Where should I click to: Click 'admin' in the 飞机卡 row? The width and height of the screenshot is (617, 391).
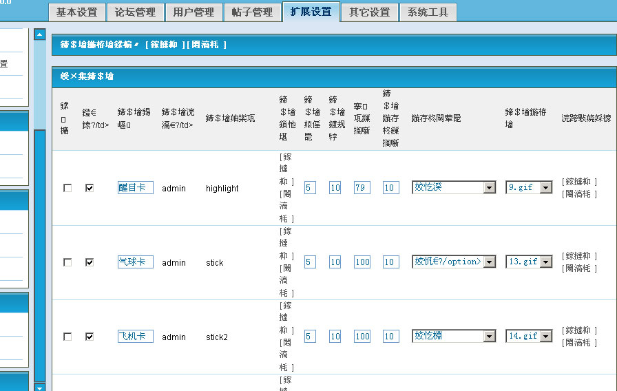tap(174, 337)
